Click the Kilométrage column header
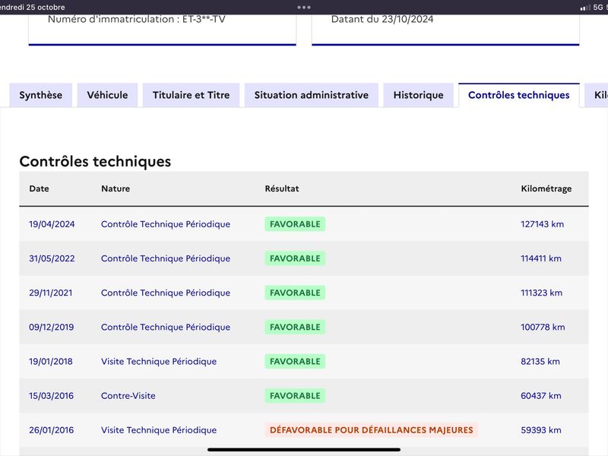 (546, 188)
